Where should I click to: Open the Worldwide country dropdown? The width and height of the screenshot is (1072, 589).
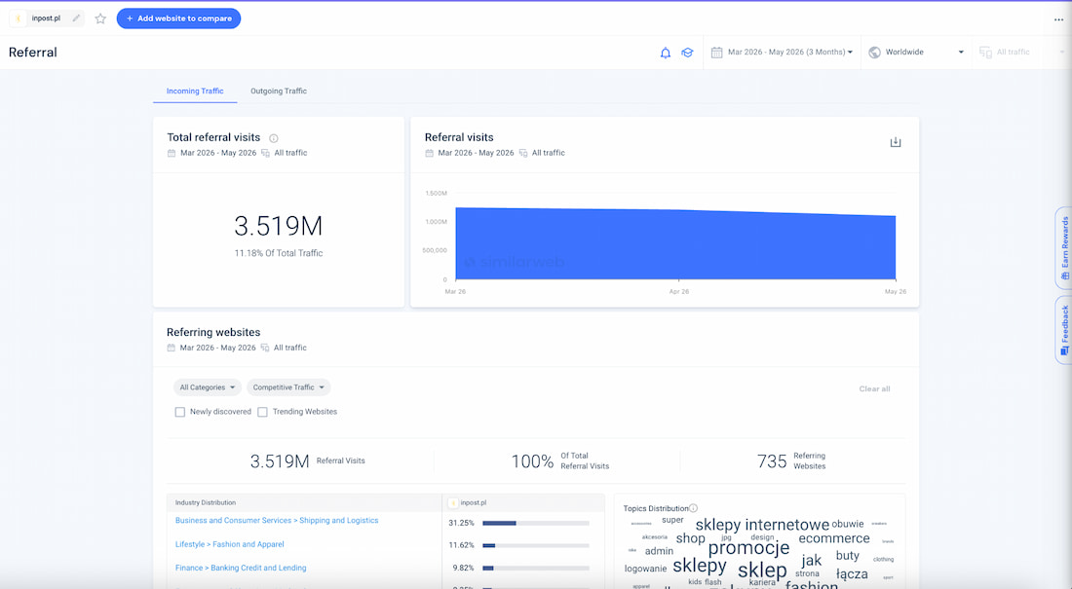(x=915, y=52)
